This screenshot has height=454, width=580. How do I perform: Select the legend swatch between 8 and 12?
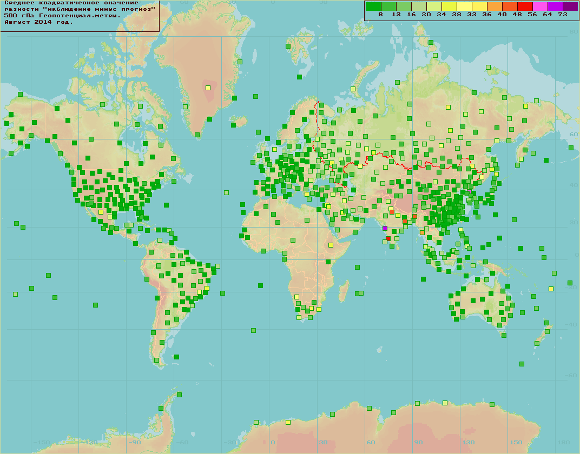tap(388, 6)
